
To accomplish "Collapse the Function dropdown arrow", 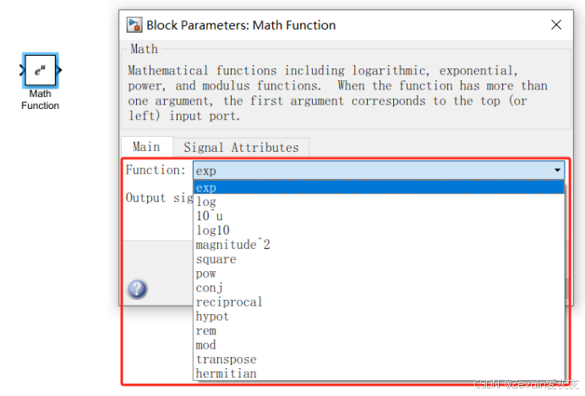I will pos(556,171).
